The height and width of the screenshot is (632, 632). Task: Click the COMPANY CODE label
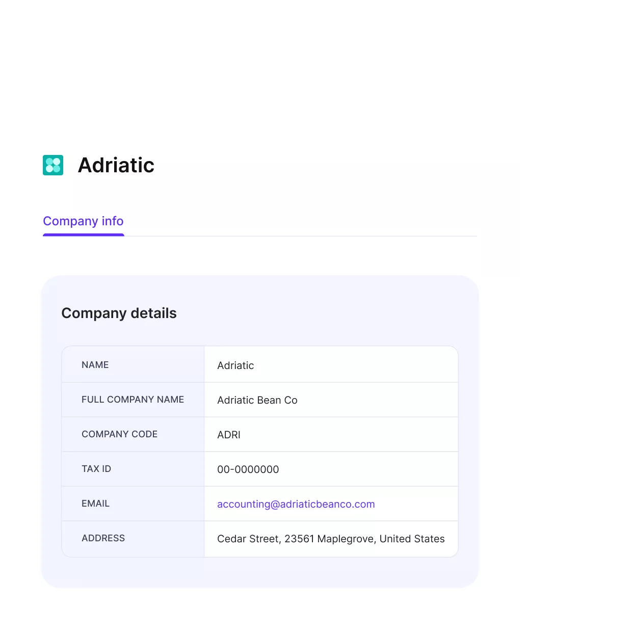pos(119,434)
